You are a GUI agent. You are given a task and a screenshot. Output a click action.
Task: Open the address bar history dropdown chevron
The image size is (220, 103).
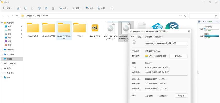[180, 16]
